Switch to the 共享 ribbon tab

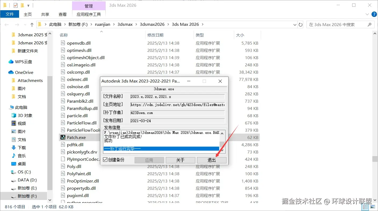click(x=45, y=14)
